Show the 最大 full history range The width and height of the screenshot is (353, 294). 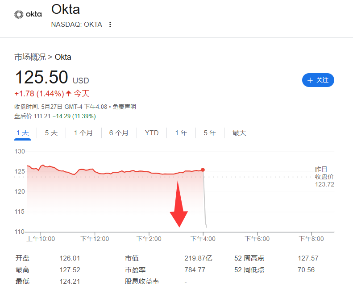tap(239, 133)
